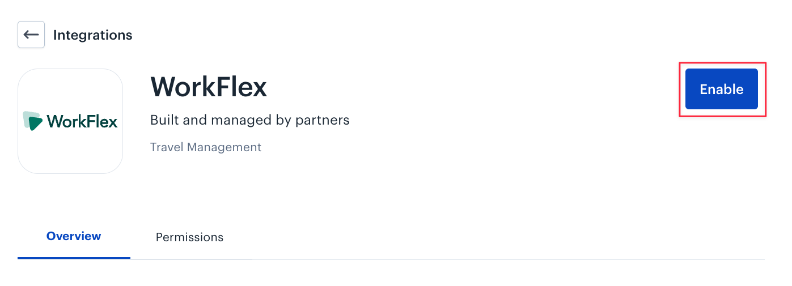
Task: Click the green WorkFlex emblem in the logo
Action: [33, 121]
